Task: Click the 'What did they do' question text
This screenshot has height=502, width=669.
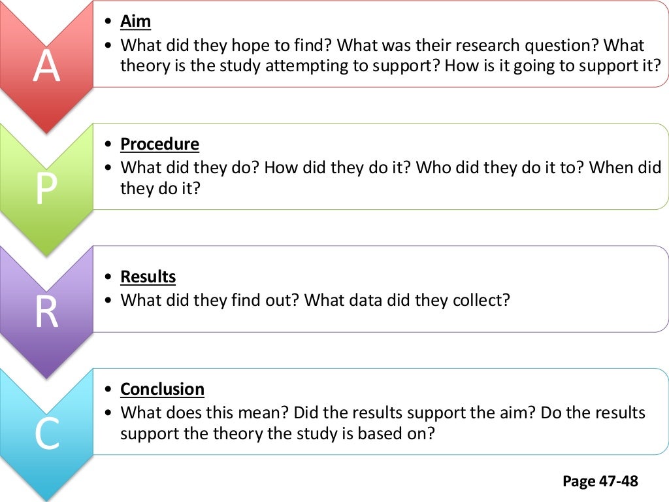Action: click(191, 167)
